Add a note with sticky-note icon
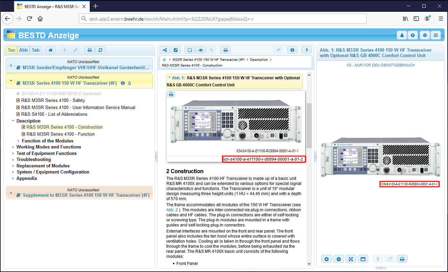 click(x=190, y=50)
